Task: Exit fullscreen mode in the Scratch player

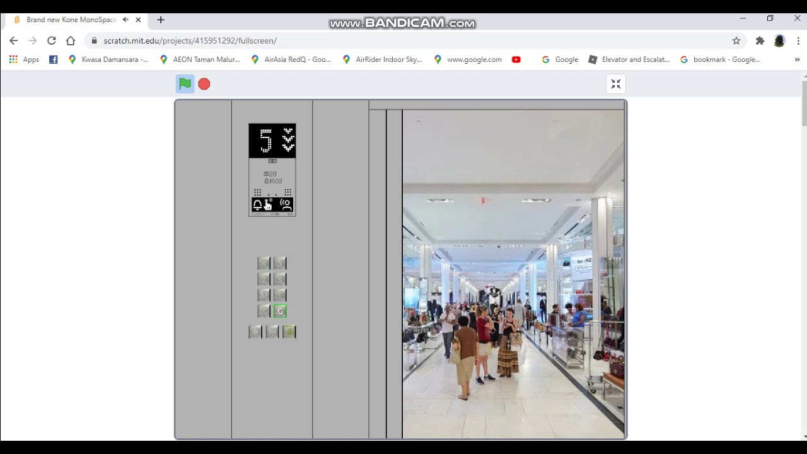Action: tap(616, 84)
